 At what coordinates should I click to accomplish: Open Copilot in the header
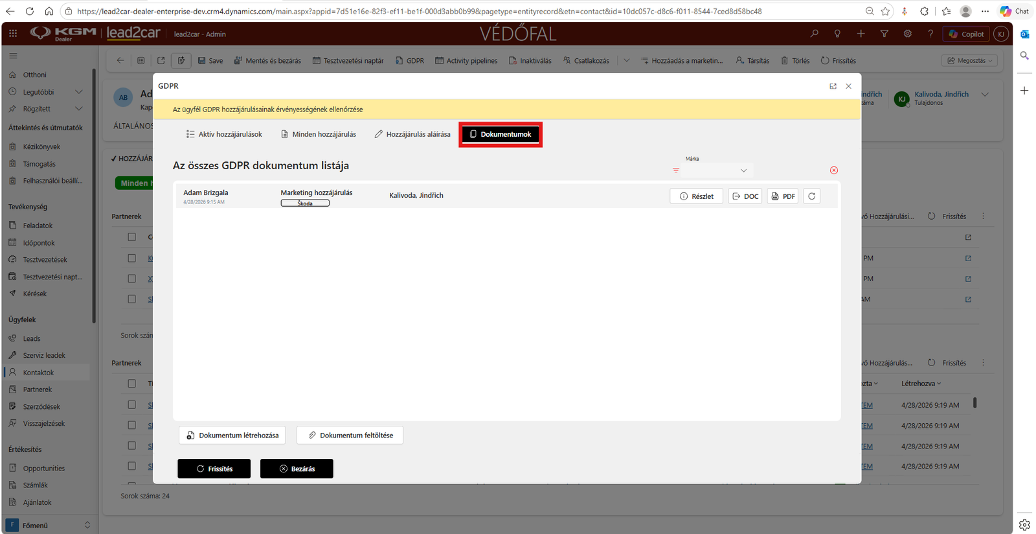966,34
